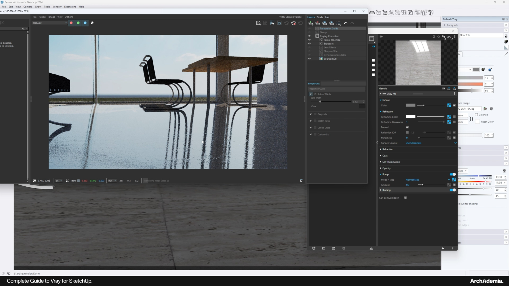Switch to the Stats tab
The width and height of the screenshot is (509, 286).
pos(320,17)
